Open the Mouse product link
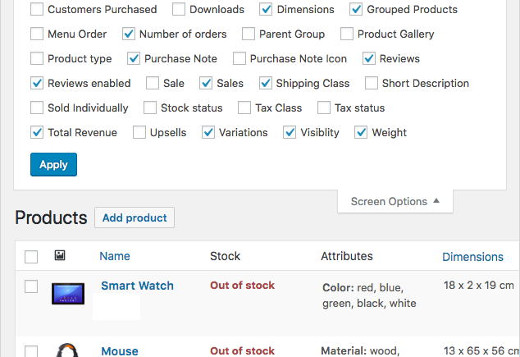520x357 pixels. tap(120, 350)
